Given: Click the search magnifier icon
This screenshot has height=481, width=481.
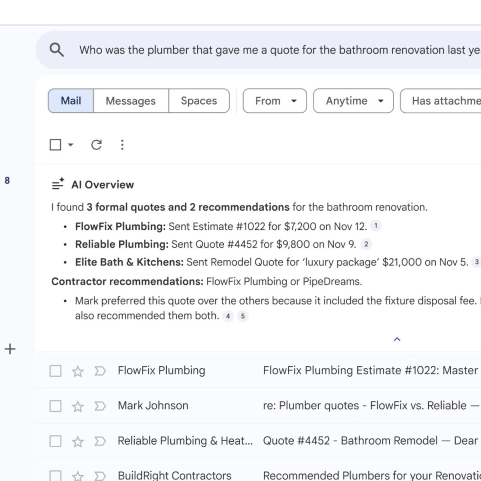Looking at the screenshot, I should point(57,50).
